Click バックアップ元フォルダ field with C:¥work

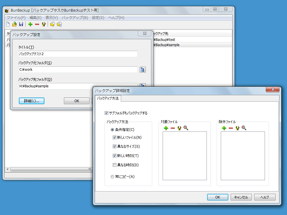tap(78, 70)
